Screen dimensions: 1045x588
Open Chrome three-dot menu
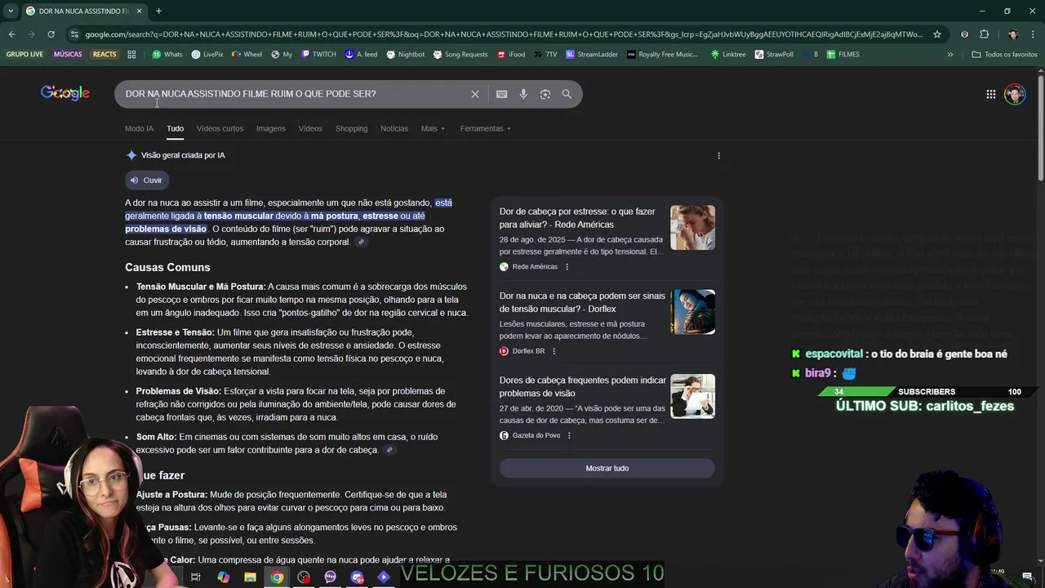pyautogui.click(x=1034, y=34)
